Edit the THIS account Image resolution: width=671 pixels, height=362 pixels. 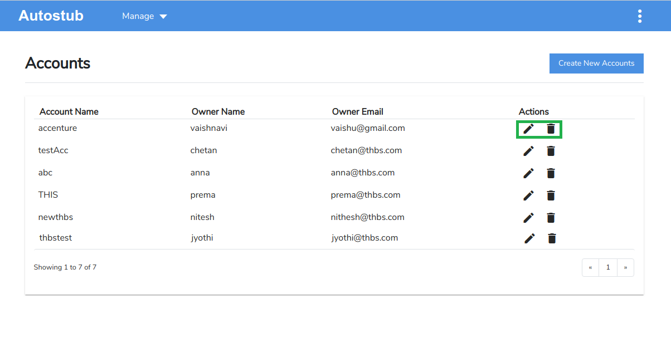(x=528, y=195)
